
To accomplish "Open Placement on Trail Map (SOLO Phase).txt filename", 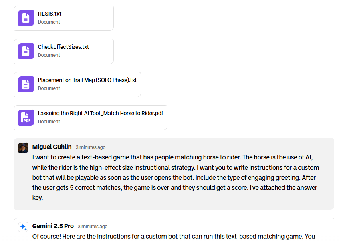I will [87, 80].
